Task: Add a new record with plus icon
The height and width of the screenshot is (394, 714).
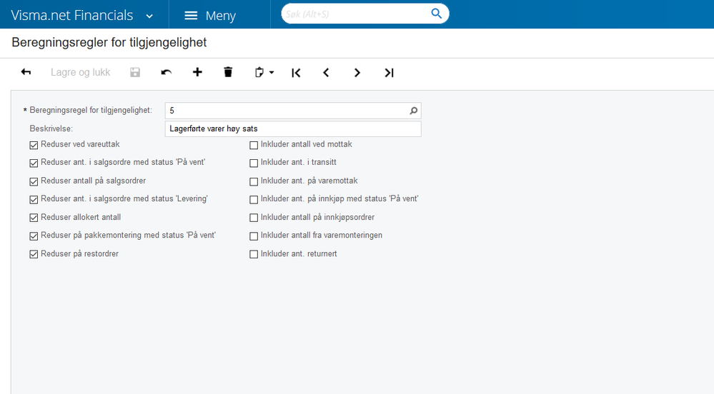Action: (197, 72)
